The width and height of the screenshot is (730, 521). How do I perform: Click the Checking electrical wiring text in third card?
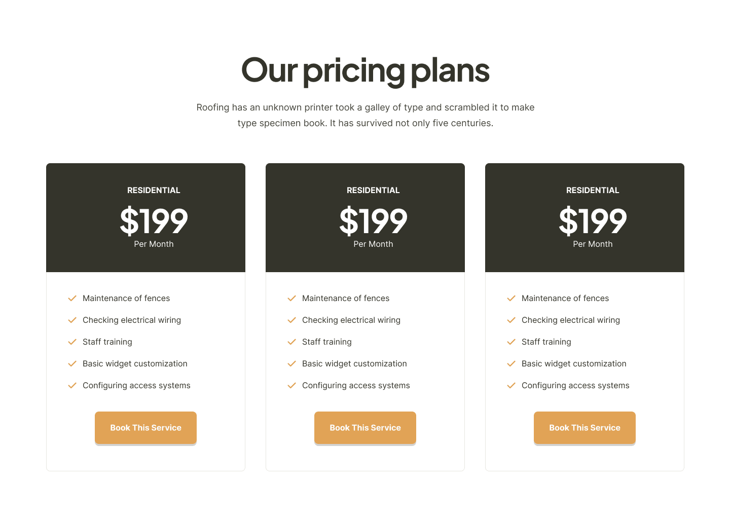[571, 320]
